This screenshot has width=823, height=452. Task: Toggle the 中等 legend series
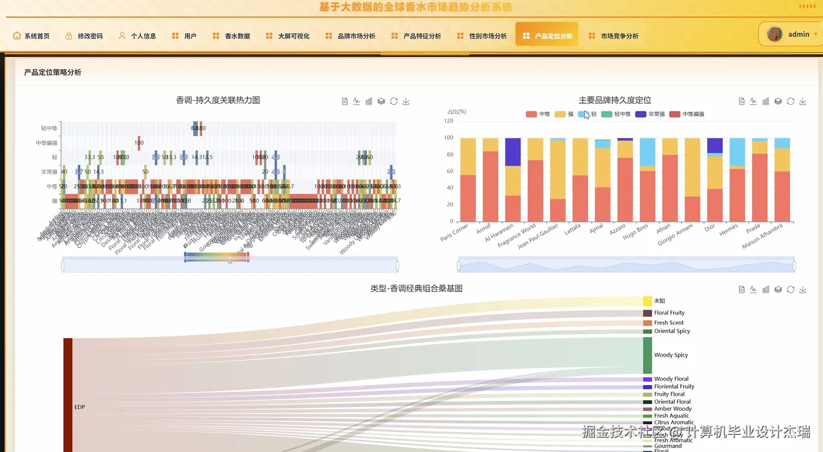pyautogui.click(x=538, y=114)
